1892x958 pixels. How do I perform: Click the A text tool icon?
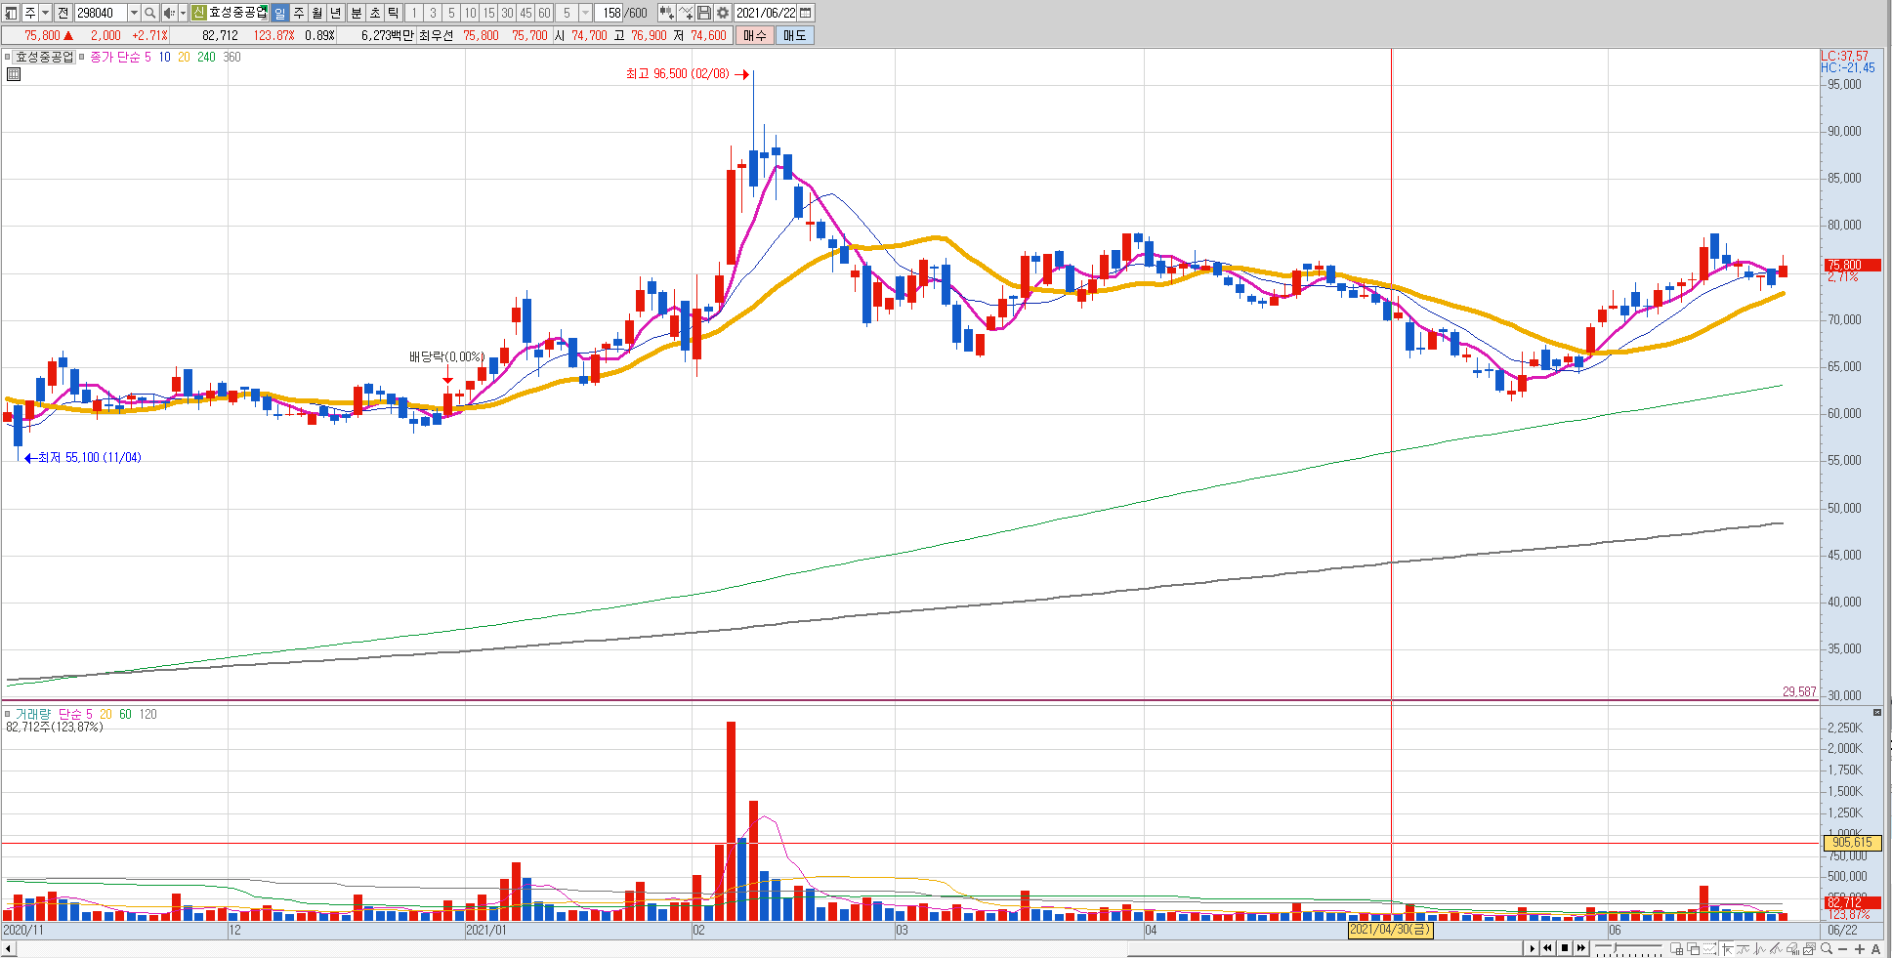coord(1875,949)
